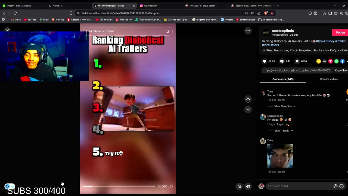Open the #sora hashtag link

(x=275, y=45)
